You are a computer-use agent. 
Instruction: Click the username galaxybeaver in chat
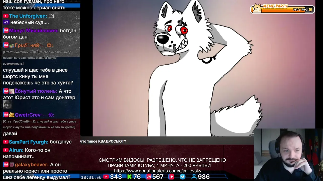tap(32, 165)
